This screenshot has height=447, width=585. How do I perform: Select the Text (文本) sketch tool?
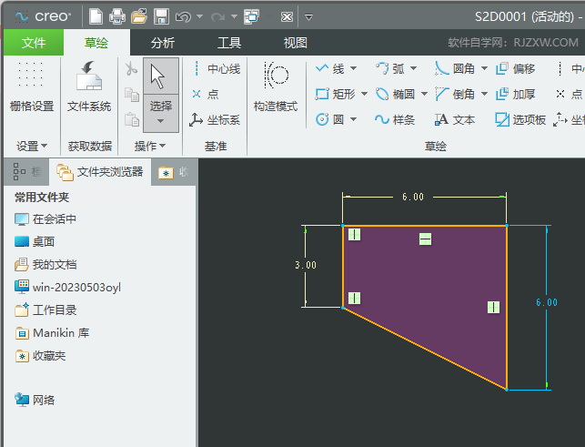pyautogui.click(x=455, y=119)
